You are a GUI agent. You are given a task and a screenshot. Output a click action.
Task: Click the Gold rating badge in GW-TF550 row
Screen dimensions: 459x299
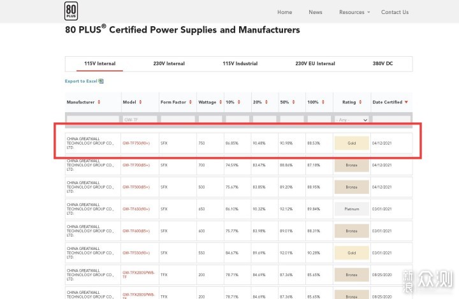tap(351, 252)
